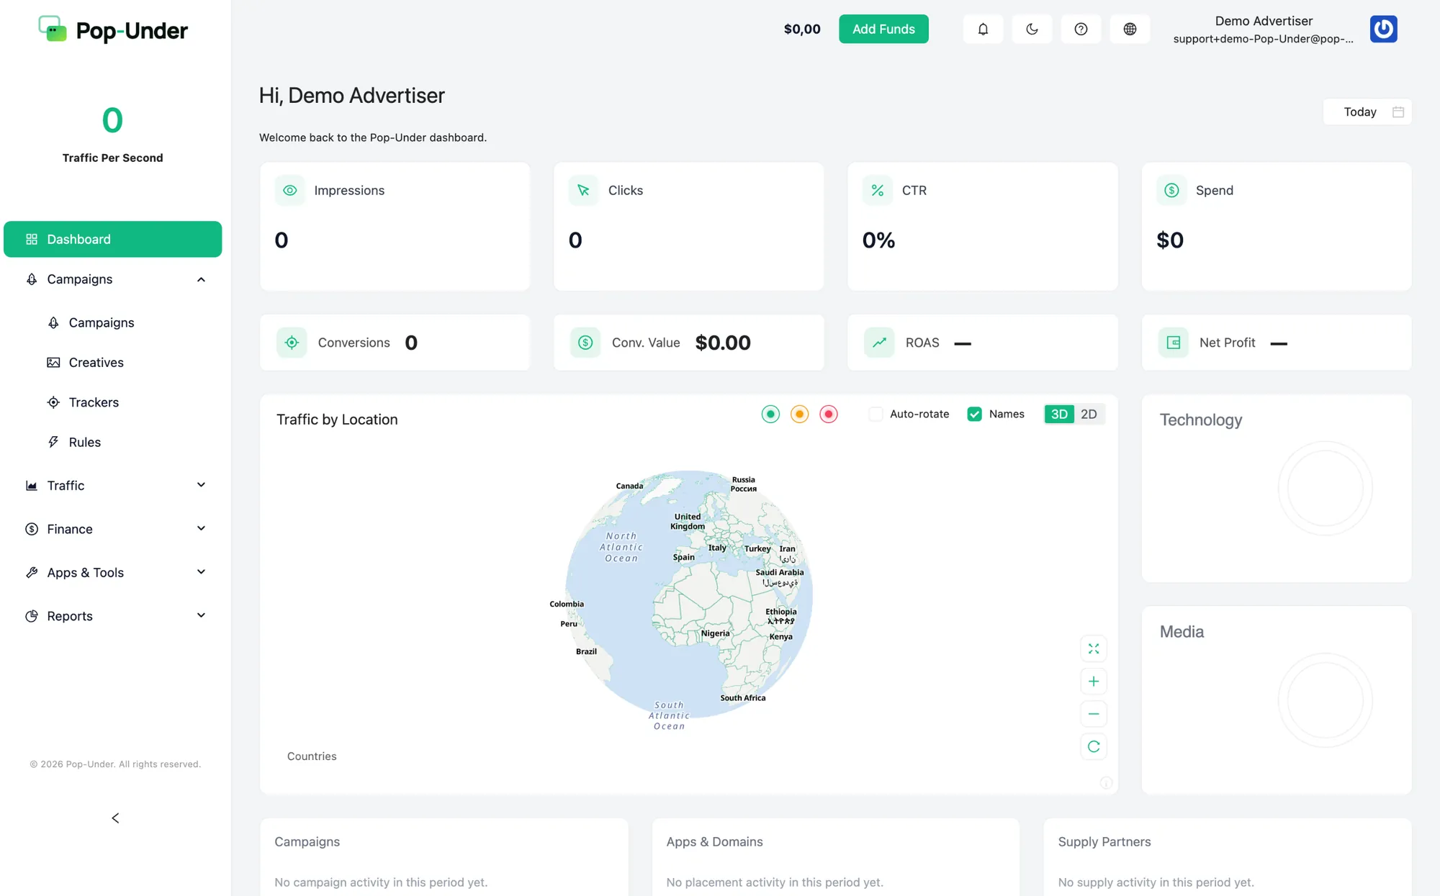The height and width of the screenshot is (896, 1440).
Task: Open the notifications bell
Action: tap(983, 29)
